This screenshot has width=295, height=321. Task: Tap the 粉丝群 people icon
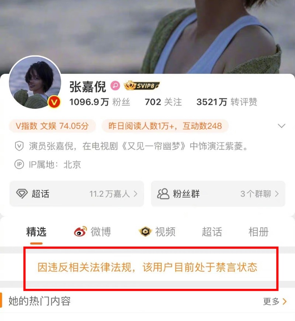coord(163,193)
